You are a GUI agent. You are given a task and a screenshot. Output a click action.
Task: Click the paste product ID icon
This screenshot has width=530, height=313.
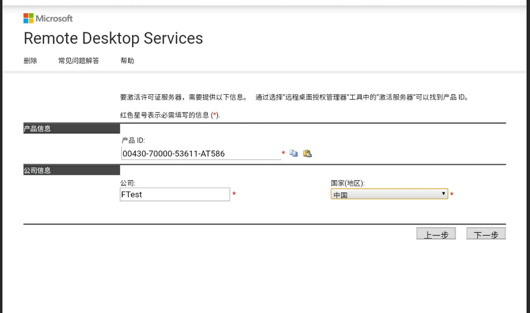pos(307,153)
